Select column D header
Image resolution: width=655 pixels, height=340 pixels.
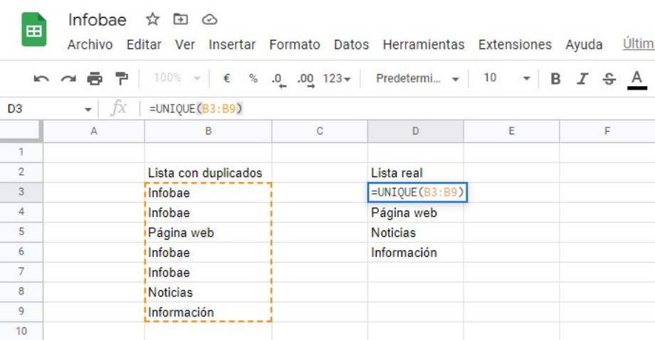(x=415, y=131)
